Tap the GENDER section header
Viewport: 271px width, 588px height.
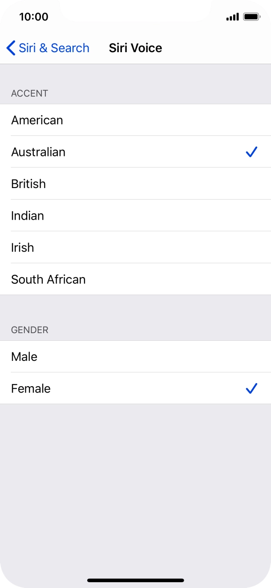[30, 330]
